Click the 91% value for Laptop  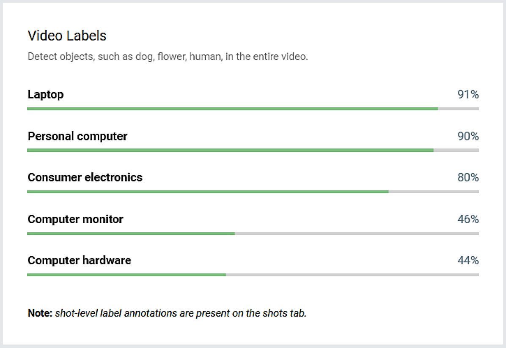[x=467, y=95]
